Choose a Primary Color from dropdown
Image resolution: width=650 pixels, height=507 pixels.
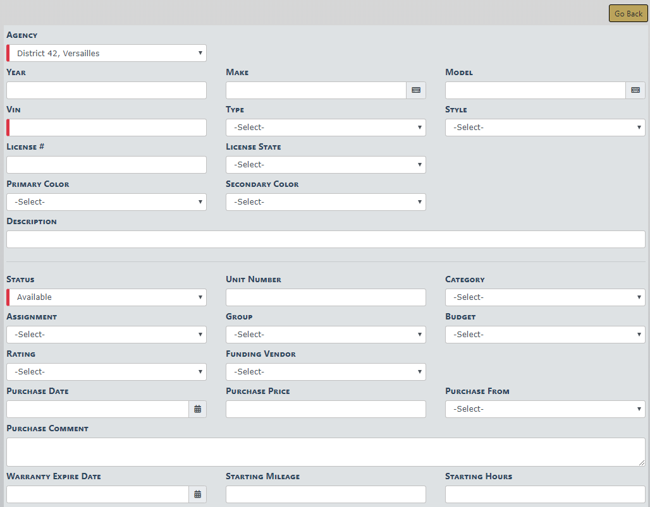(106, 202)
